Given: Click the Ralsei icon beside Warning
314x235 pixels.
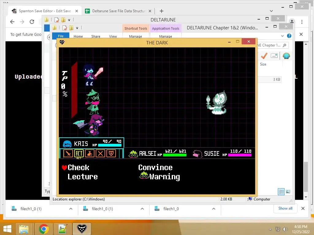Looking at the screenshot, I should [x=144, y=175].
